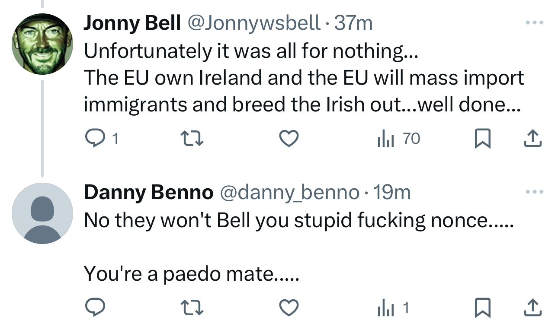Open the Jonny Bell display name link
This screenshot has width=558, height=336.
132,23
